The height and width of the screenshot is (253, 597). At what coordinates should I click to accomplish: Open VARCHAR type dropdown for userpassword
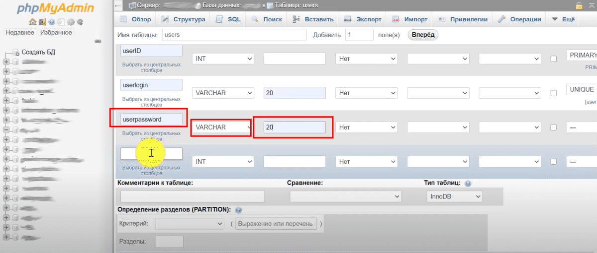223,127
